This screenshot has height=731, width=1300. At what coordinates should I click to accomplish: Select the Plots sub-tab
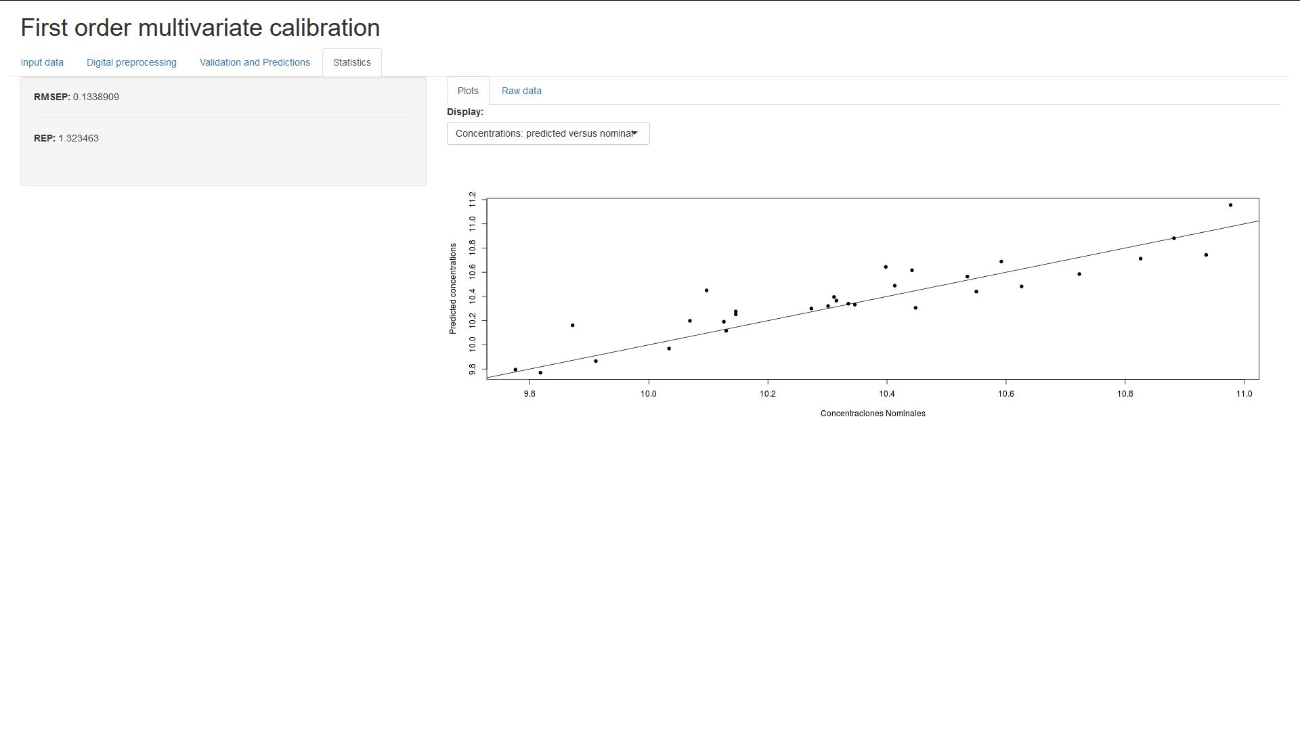point(468,91)
